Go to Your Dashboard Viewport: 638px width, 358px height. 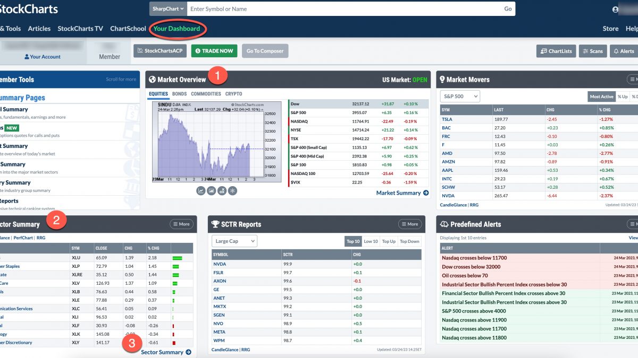click(177, 29)
